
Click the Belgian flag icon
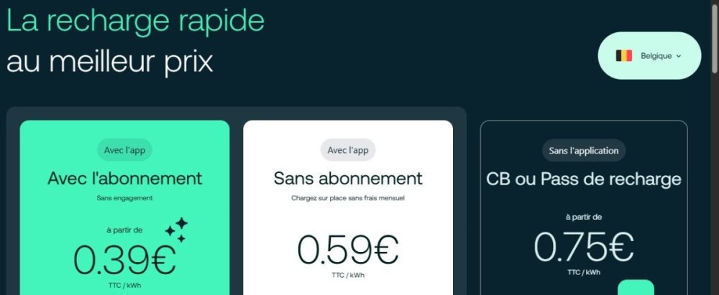point(623,55)
